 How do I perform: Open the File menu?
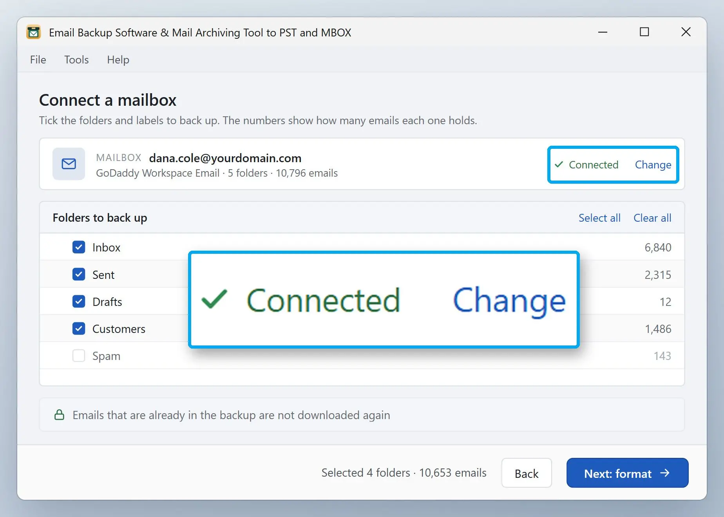click(x=38, y=60)
